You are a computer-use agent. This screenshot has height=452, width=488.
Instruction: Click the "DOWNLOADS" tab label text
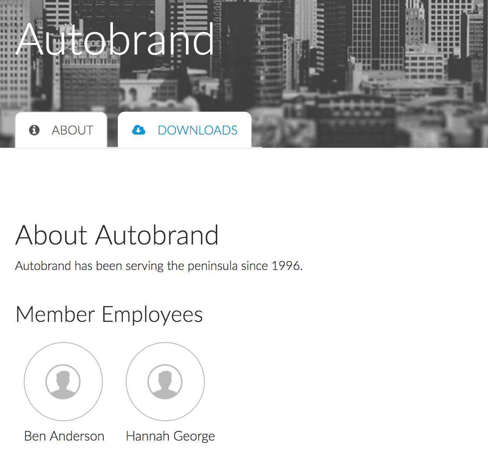click(197, 130)
